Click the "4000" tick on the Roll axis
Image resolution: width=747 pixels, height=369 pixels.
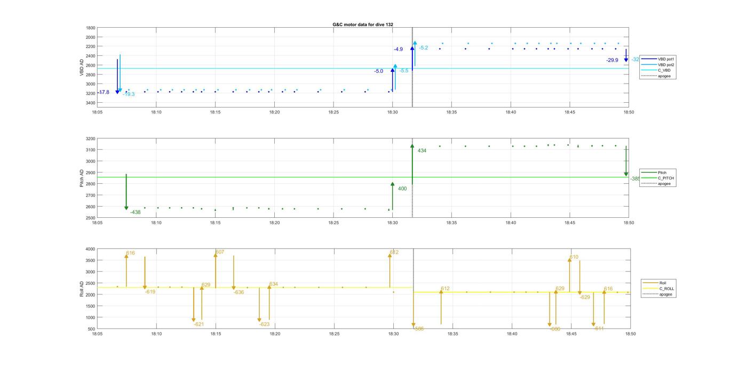(91, 249)
